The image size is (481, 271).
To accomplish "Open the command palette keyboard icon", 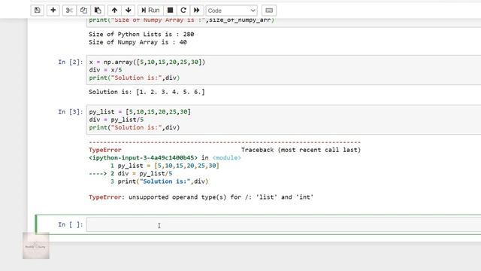I will [x=269, y=11].
